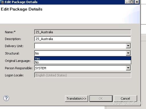This screenshot has width=146, height=109.
Task: Click the Person Responsible label
Action: [x=19, y=68]
